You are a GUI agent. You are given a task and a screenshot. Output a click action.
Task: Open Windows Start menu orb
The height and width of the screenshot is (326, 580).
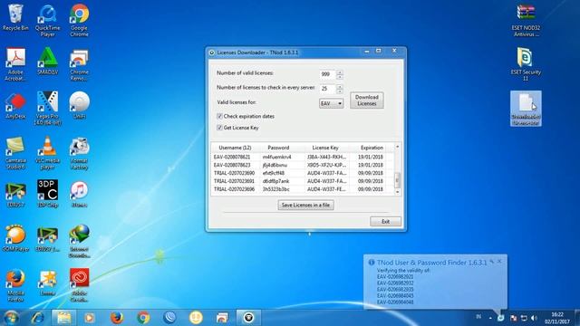[11, 318]
